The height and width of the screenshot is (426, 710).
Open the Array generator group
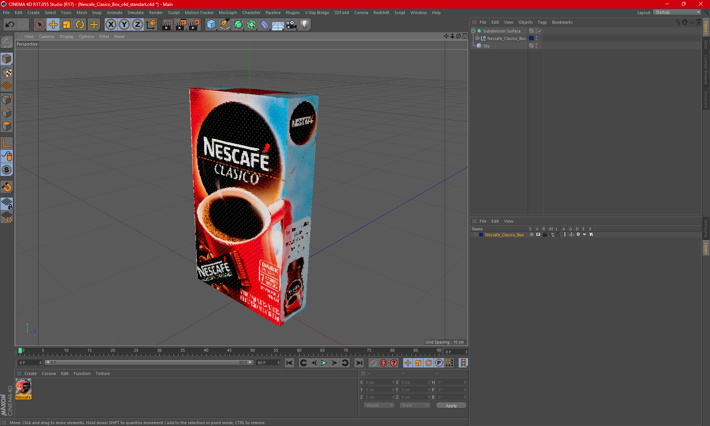tap(251, 25)
